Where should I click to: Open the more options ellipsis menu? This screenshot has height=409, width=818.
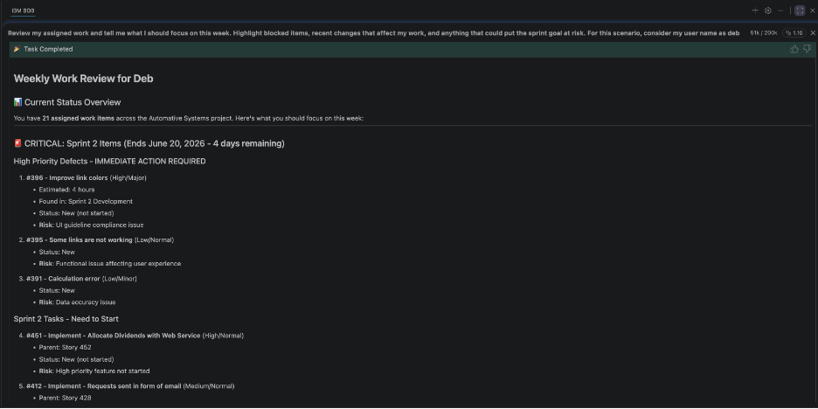[x=780, y=10]
